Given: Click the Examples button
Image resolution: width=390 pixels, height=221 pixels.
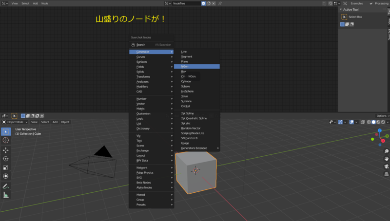Looking at the screenshot, I should tap(356, 3).
